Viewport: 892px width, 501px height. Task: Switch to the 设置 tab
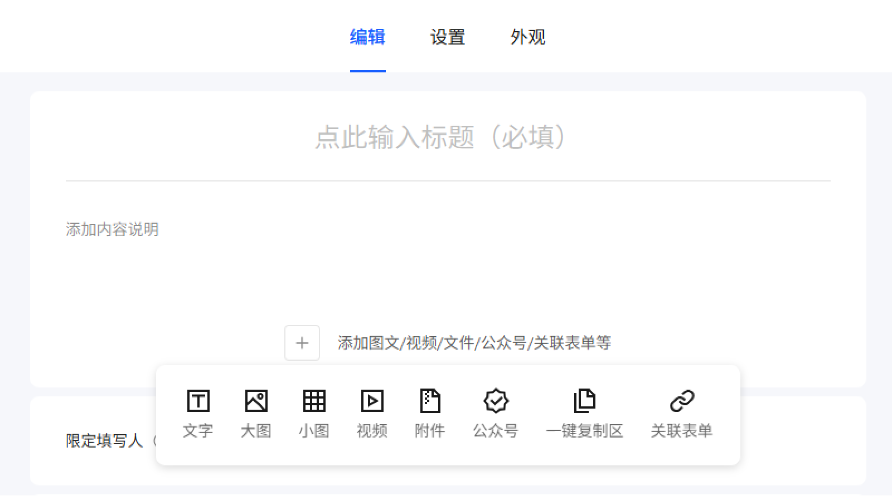coord(447,37)
